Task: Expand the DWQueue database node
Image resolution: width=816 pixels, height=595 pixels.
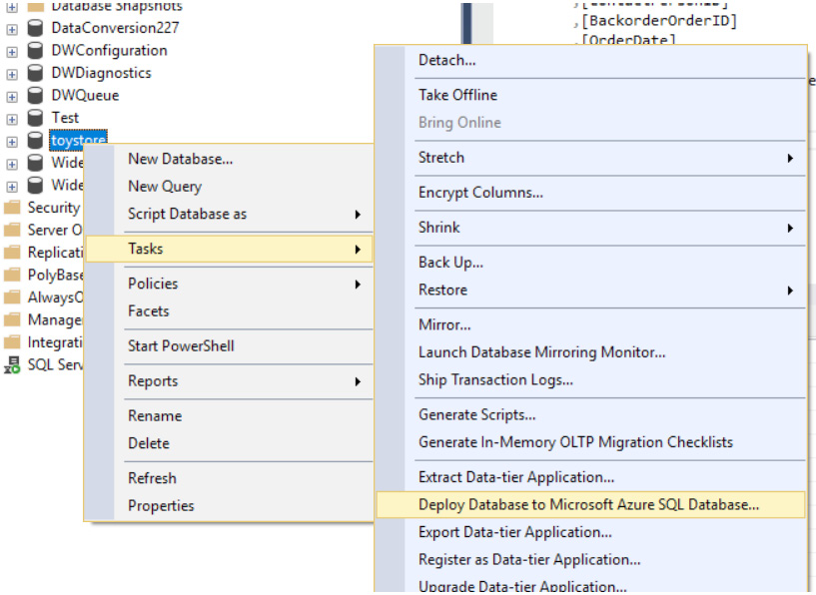Action: [12, 97]
